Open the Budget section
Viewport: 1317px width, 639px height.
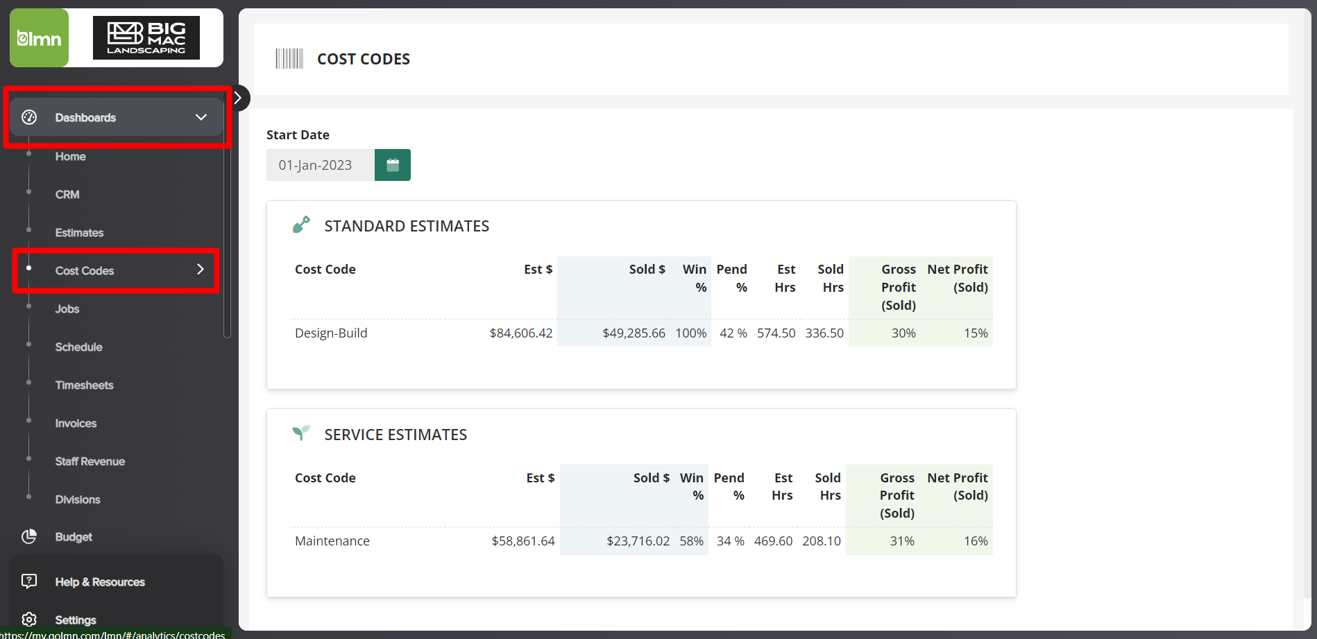tap(74, 537)
